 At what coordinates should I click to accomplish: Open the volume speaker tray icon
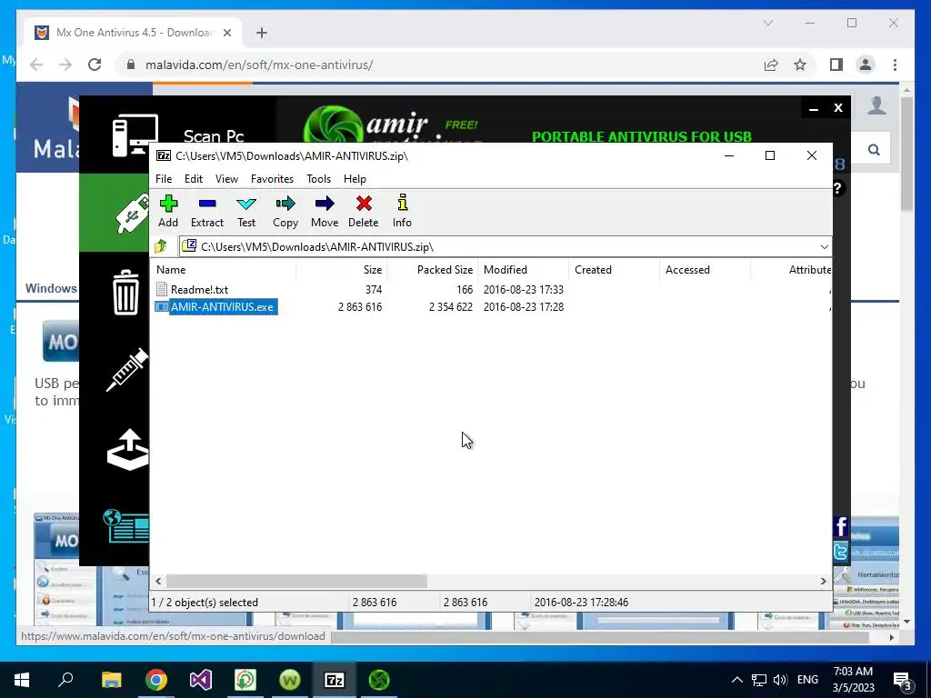780,680
